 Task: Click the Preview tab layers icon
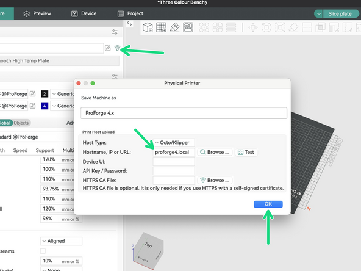click(26, 14)
